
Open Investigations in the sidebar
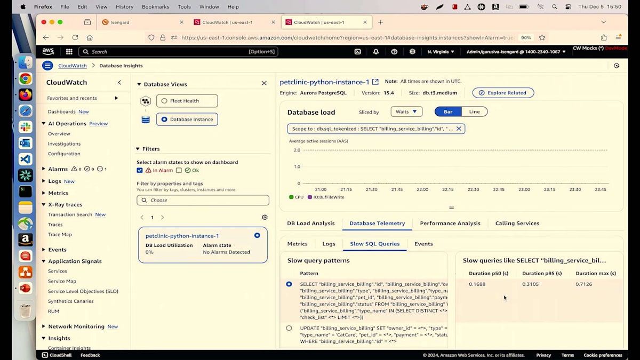[64, 144]
